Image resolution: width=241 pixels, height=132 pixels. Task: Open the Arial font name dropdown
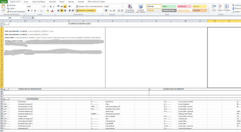pos(42,6)
